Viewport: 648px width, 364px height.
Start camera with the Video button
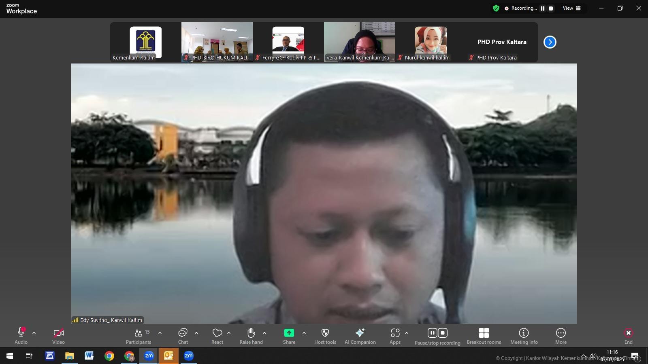(58, 336)
